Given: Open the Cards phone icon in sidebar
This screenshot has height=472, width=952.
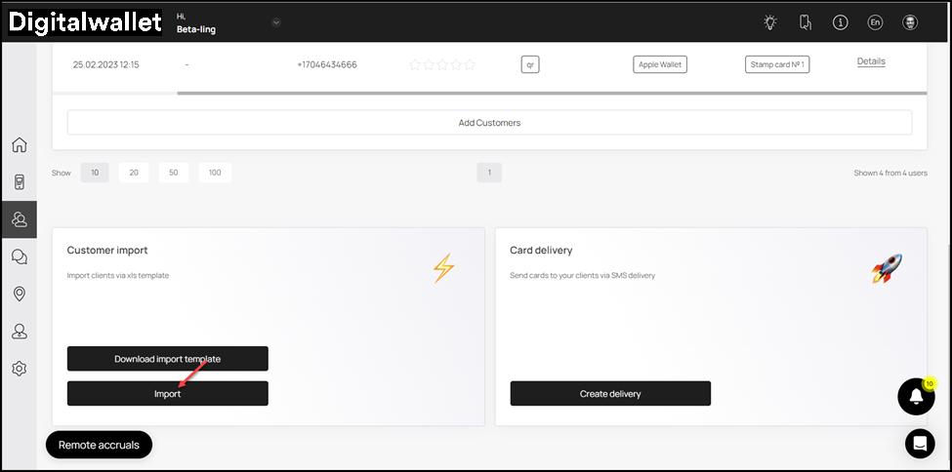Looking at the screenshot, I should [x=19, y=182].
